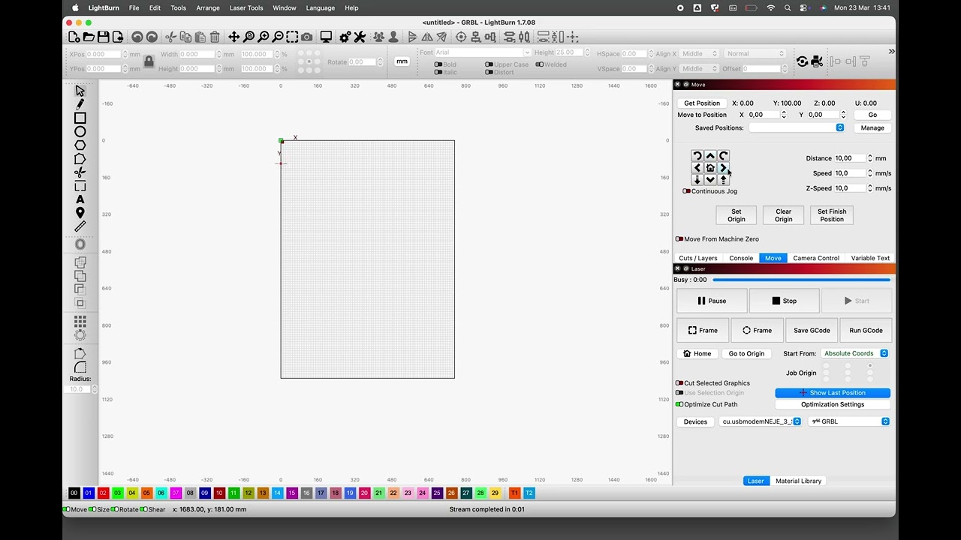Select the arrow Select tool
This screenshot has width=961, height=540.
80,91
